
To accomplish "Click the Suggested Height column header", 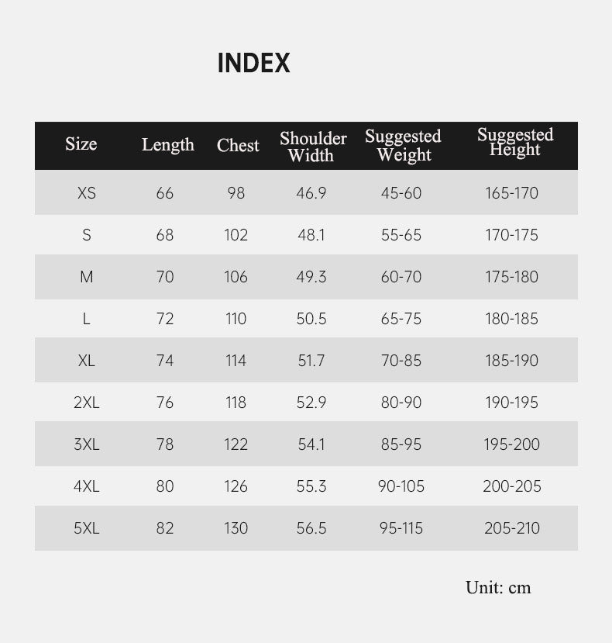I will click(x=515, y=142).
